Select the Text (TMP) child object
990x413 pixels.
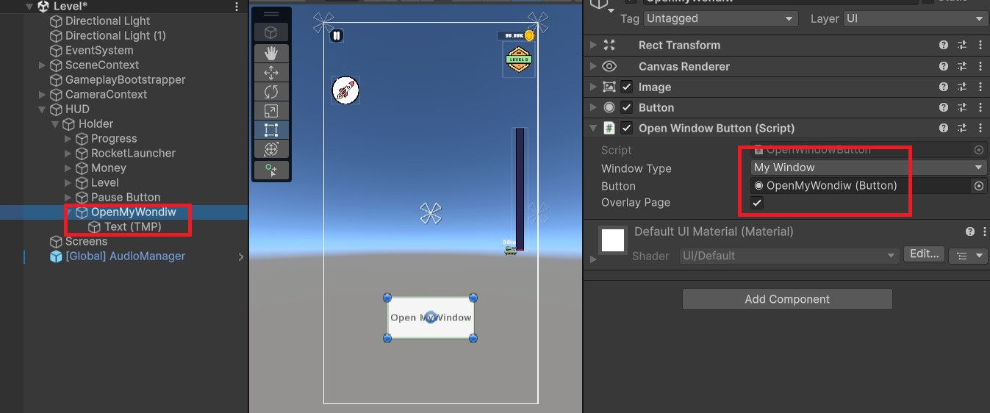pos(132,226)
